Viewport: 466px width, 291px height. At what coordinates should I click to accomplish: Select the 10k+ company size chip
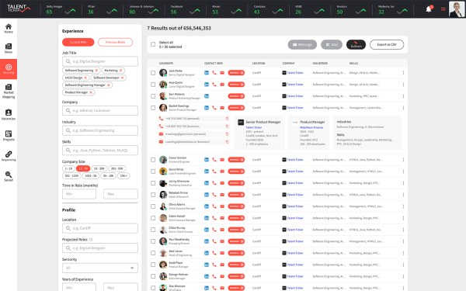[123, 175]
